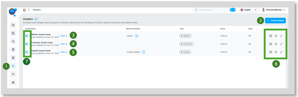
Task: Click the Search Clusters field
Action: point(210,10)
